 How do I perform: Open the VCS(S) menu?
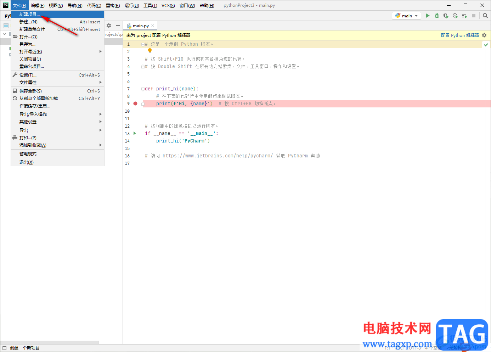click(x=168, y=5)
